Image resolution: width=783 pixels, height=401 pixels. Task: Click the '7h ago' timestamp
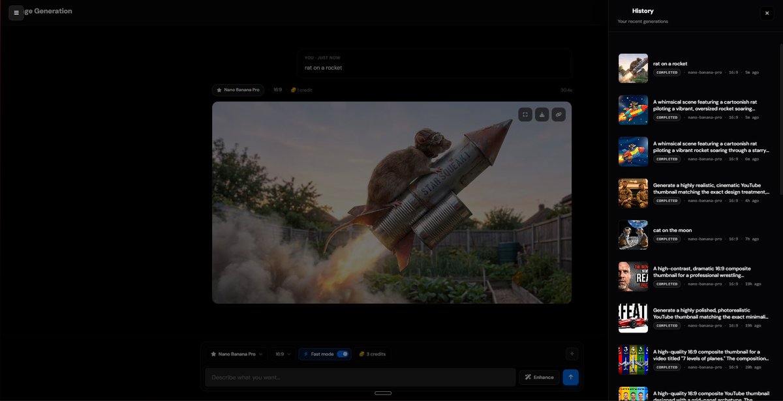point(751,239)
